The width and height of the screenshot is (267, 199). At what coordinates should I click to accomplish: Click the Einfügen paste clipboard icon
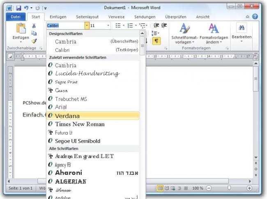(x=21, y=28)
